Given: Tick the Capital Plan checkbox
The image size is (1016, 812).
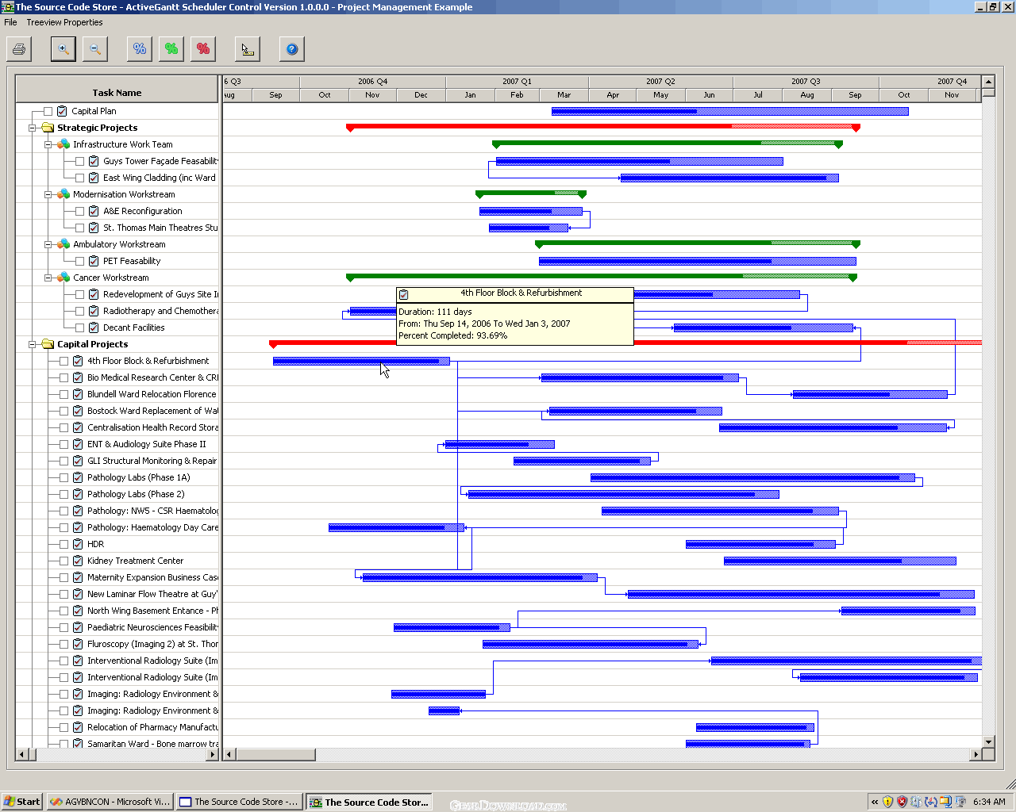Looking at the screenshot, I should pyautogui.click(x=48, y=111).
